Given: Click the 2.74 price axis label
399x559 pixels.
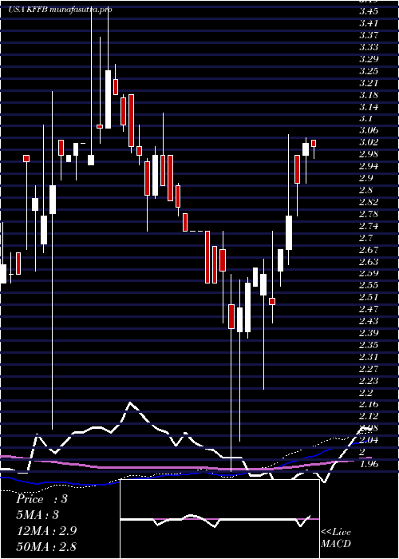Looking at the screenshot, I should point(369,226).
